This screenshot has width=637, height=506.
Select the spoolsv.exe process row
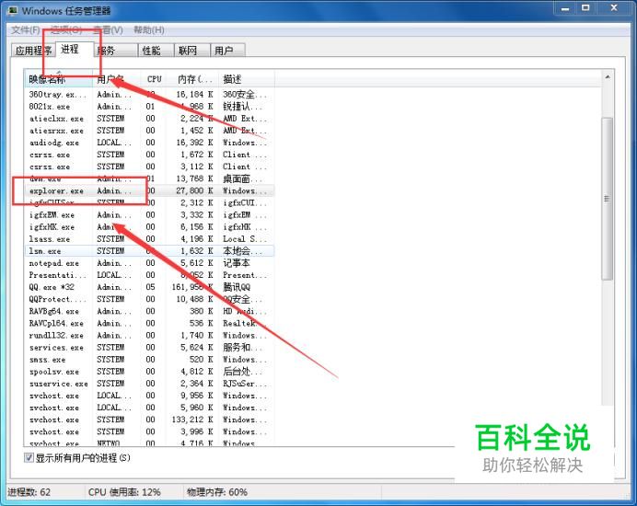click(x=149, y=372)
